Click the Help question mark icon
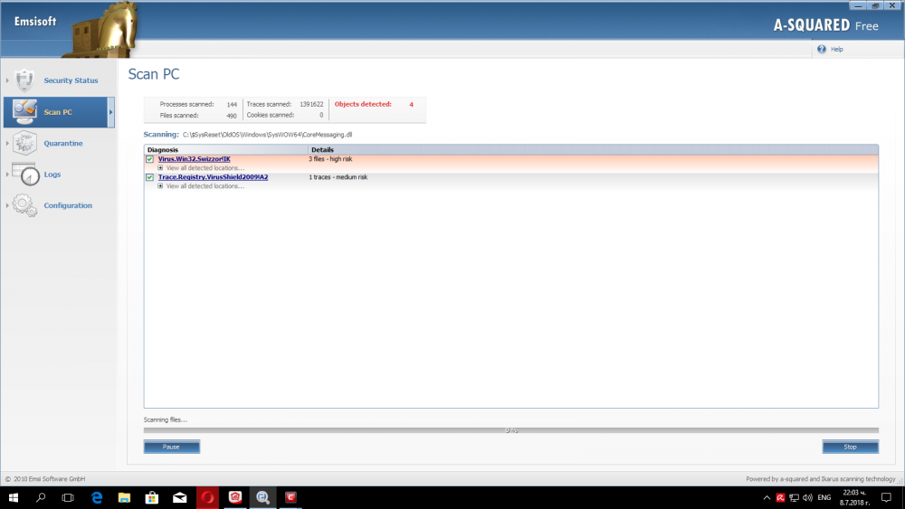Viewport: 905px width, 509px height. pyautogui.click(x=822, y=49)
